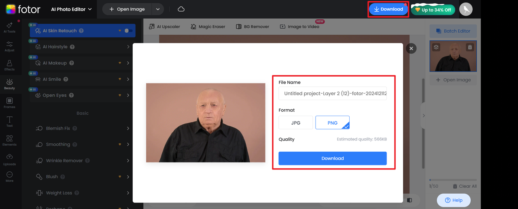Open the AI Upscaler tool
518x209 pixels.
pyautogui.click(x=164, y=27)
